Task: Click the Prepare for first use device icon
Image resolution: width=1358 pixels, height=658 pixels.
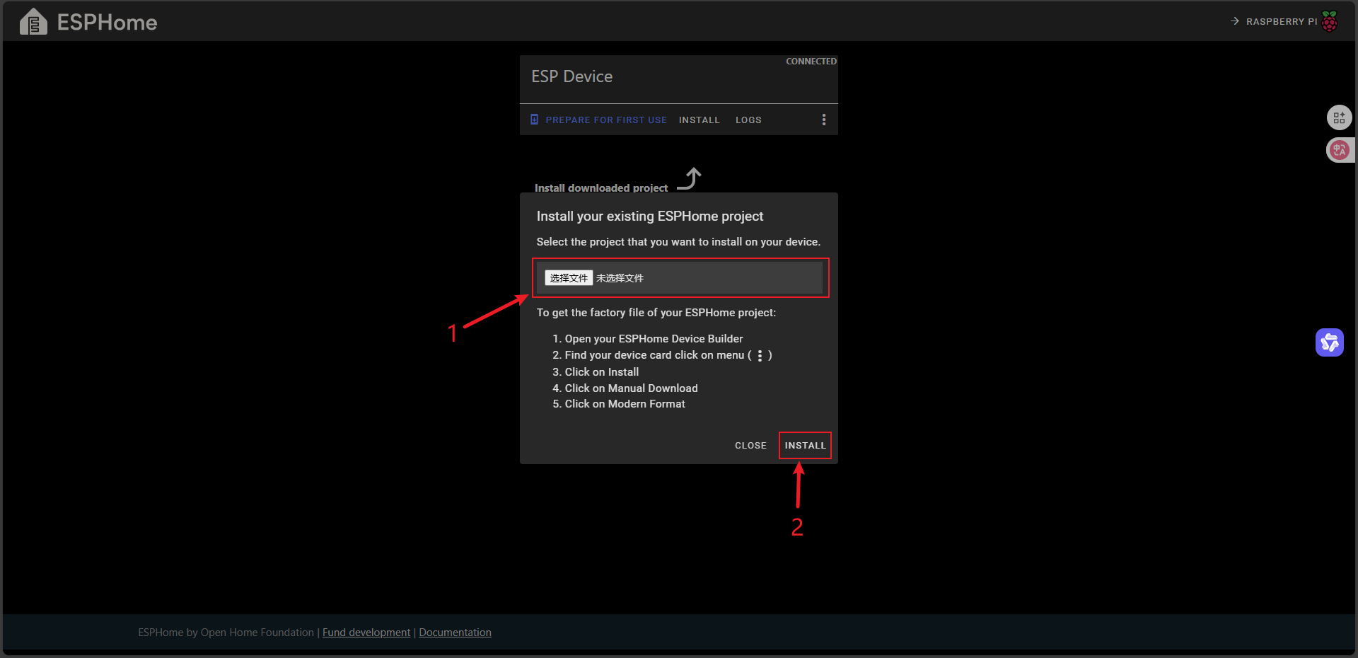Action: click(535, 120)
